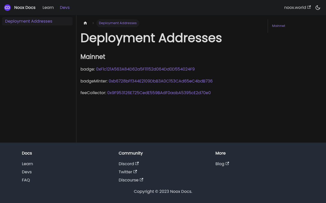The image size is (326, 203).
Task: Toggle dark mode with the moon icon
Action: pyautogui.click(x=318, y=8)
